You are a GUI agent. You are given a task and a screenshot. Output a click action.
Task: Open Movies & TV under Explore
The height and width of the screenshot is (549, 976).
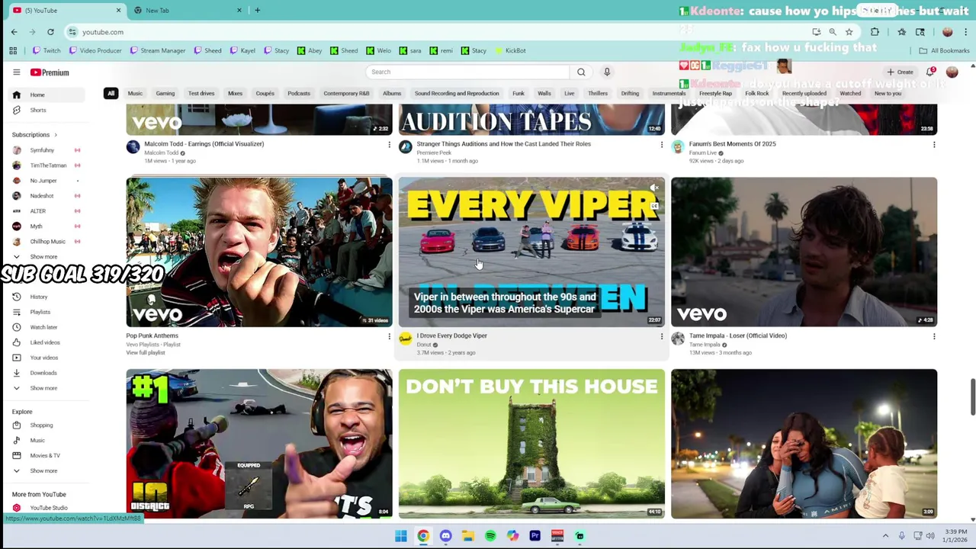[x=45, y=456]
